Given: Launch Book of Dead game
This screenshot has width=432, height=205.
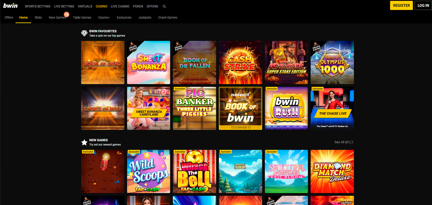Looking at the screenshot, I should pyautogui.click(x=103, y=63).
